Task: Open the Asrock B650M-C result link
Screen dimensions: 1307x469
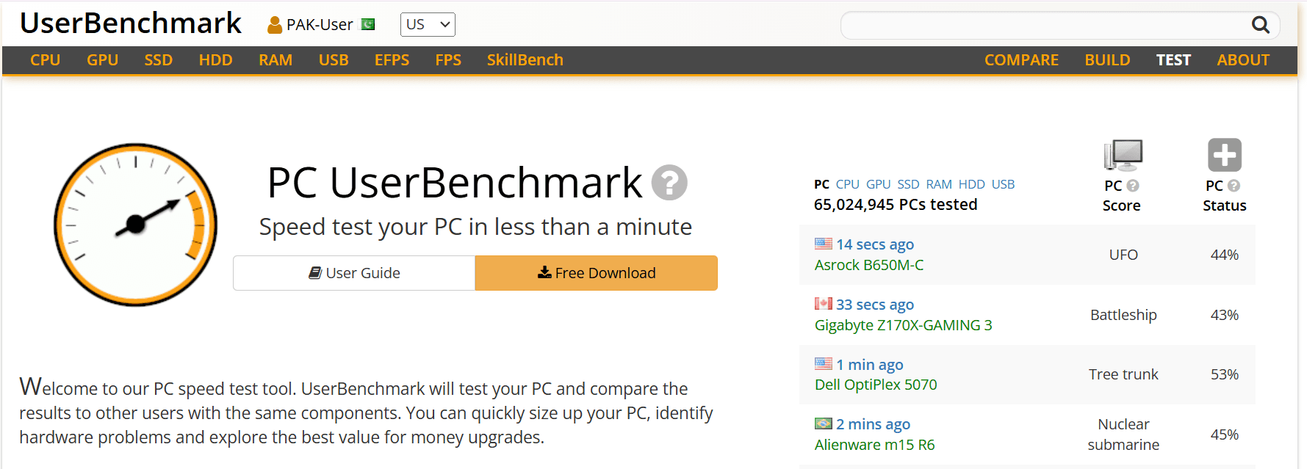Action: point(869,265)
